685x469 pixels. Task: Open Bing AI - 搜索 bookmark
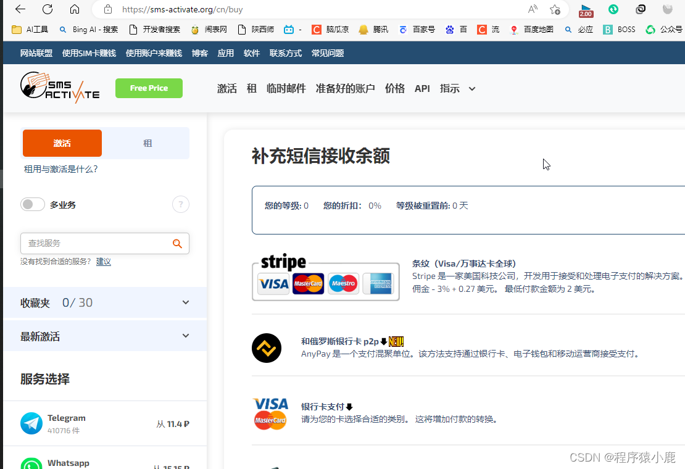coord(89,29)
